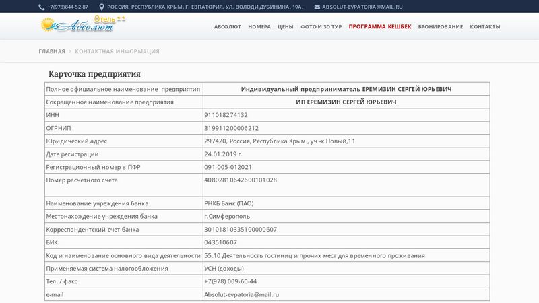Click the ОГРНИП row label
This screenshot has height=303, width=539.
pos(59,128)
